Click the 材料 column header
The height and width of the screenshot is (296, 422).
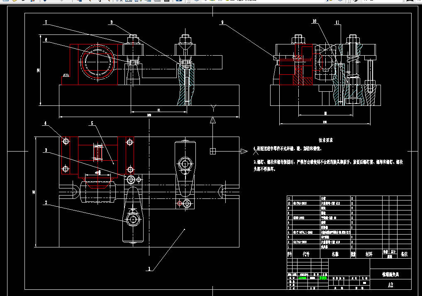369,254
